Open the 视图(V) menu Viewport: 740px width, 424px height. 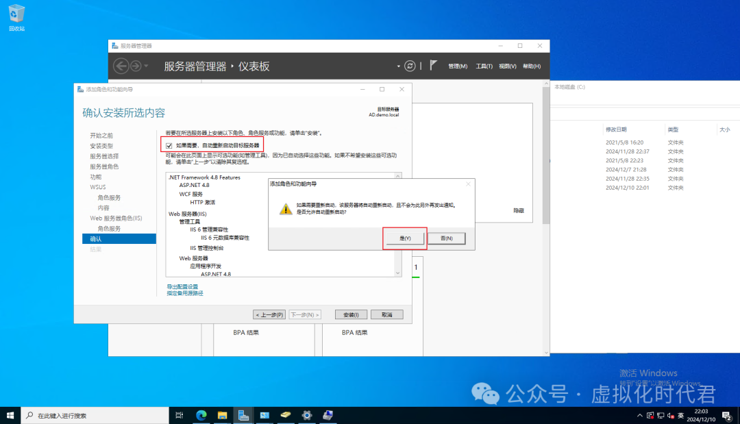(x=507, y=66)
